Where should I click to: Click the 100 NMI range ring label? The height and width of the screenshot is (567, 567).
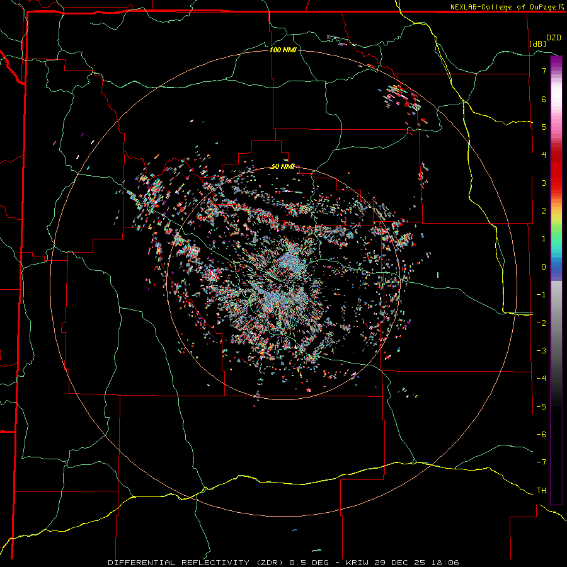(283, 50)
